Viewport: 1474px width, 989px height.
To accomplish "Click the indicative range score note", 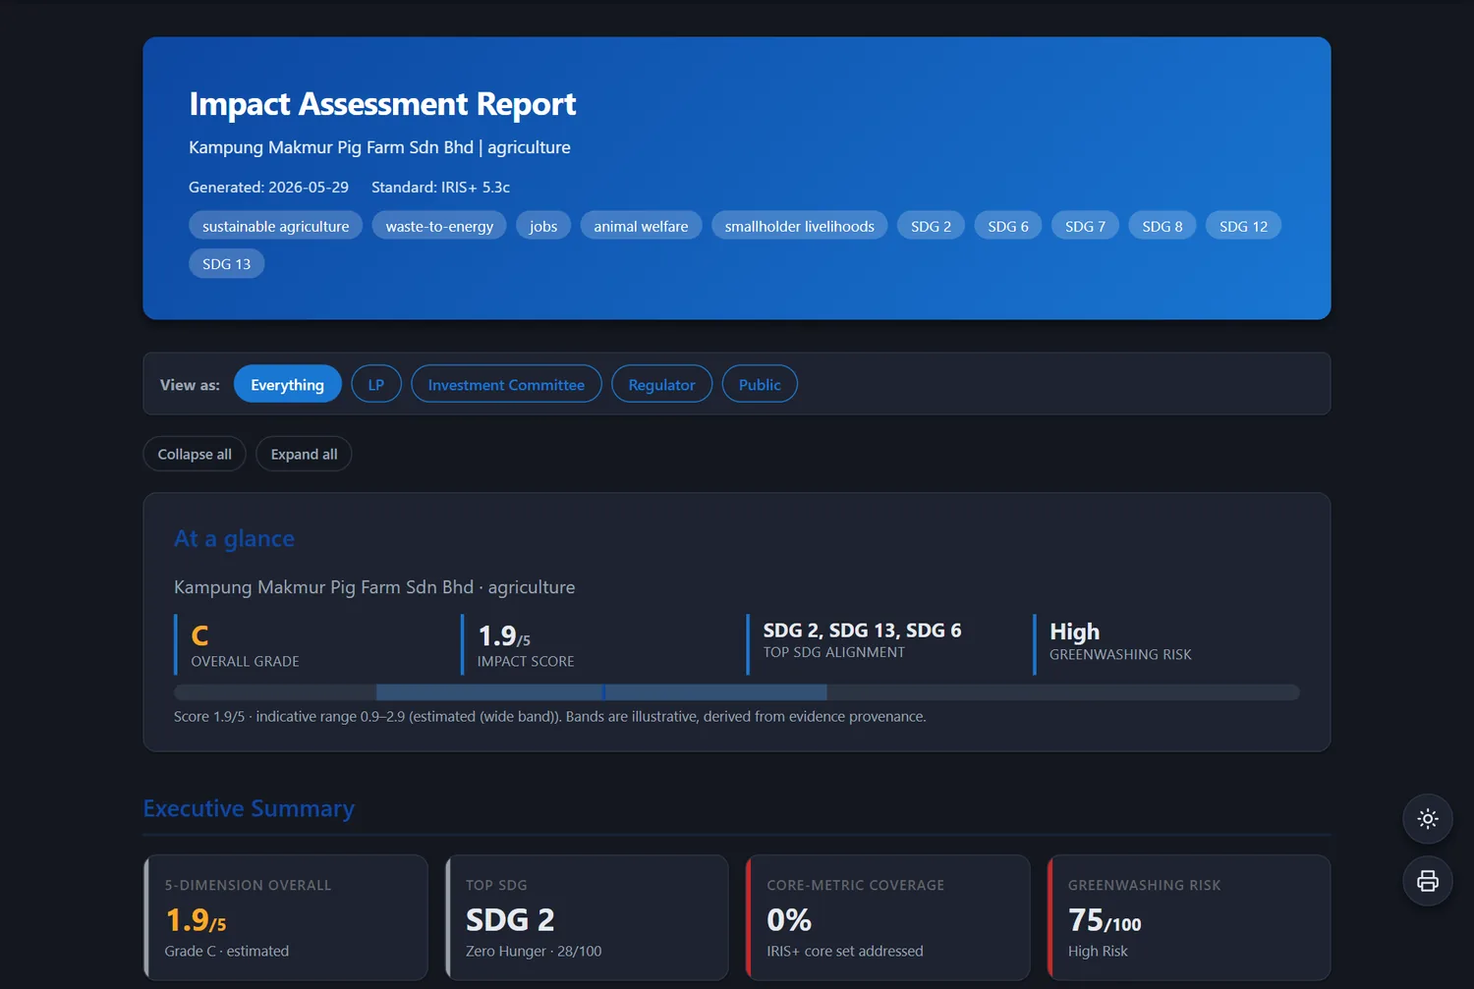I will point(549,716).
